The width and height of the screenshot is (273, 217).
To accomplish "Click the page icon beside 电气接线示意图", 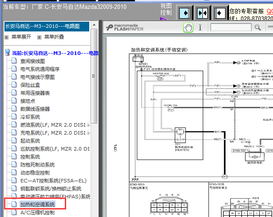I will pos(14,77).
